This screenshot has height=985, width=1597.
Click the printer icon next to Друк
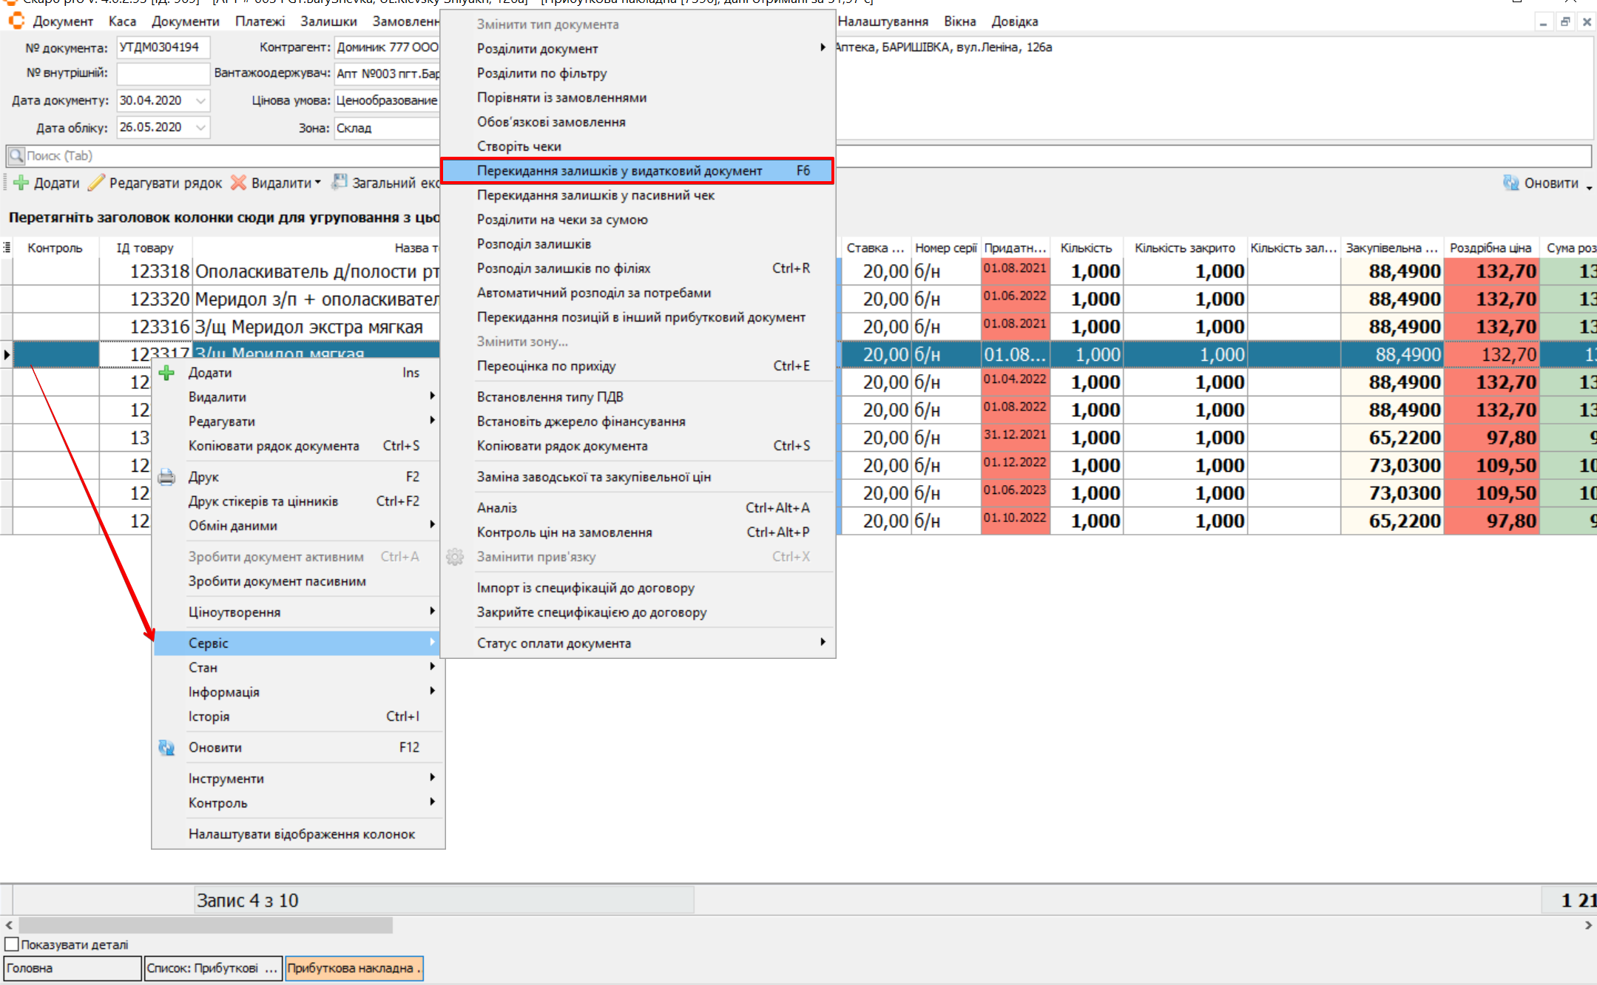point(166,477)
